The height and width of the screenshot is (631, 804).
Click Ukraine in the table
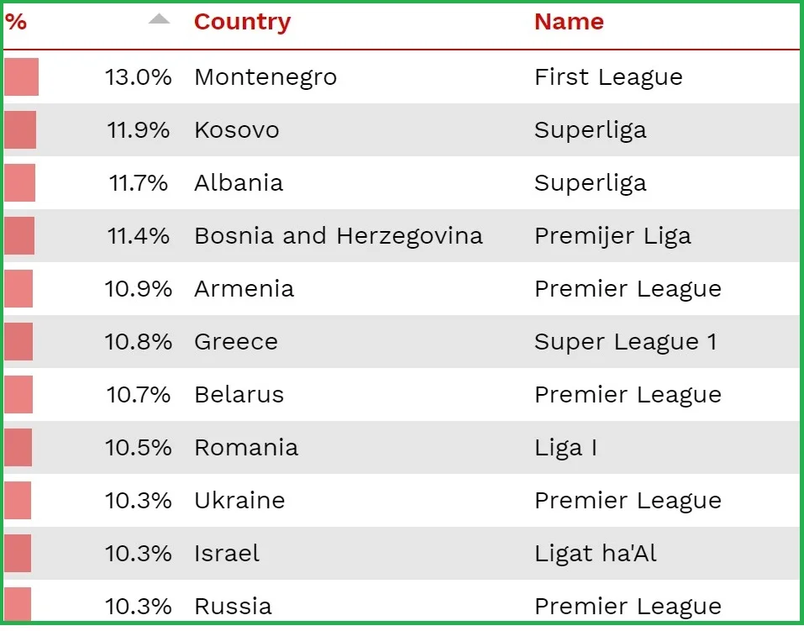pyautogui.click(x=239, y=501)
